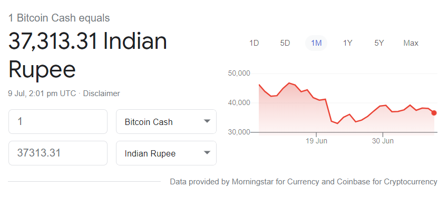Focus the 37313.31 rupee amount field
This screenshot has height=198, width=448.
[58, 153]
